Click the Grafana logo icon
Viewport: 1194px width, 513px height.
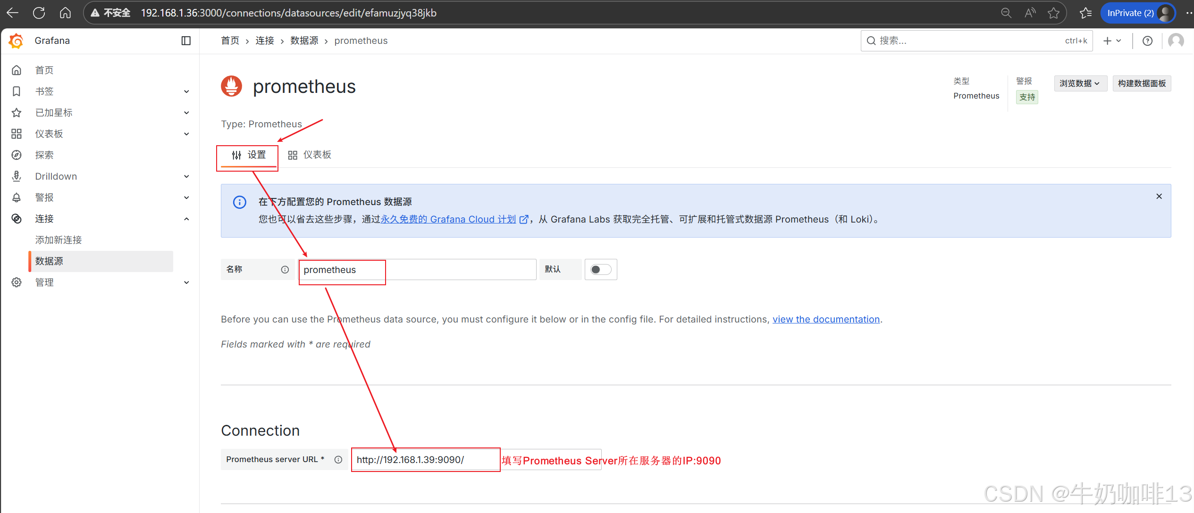[16, 41]
